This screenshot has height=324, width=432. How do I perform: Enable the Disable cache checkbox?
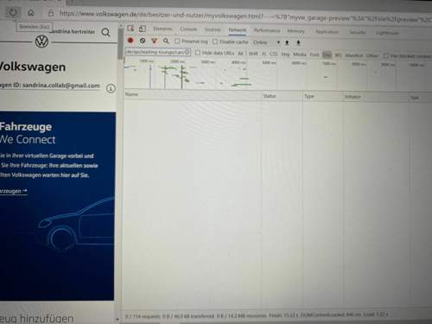pyautogui.click(x=215, y=41)
